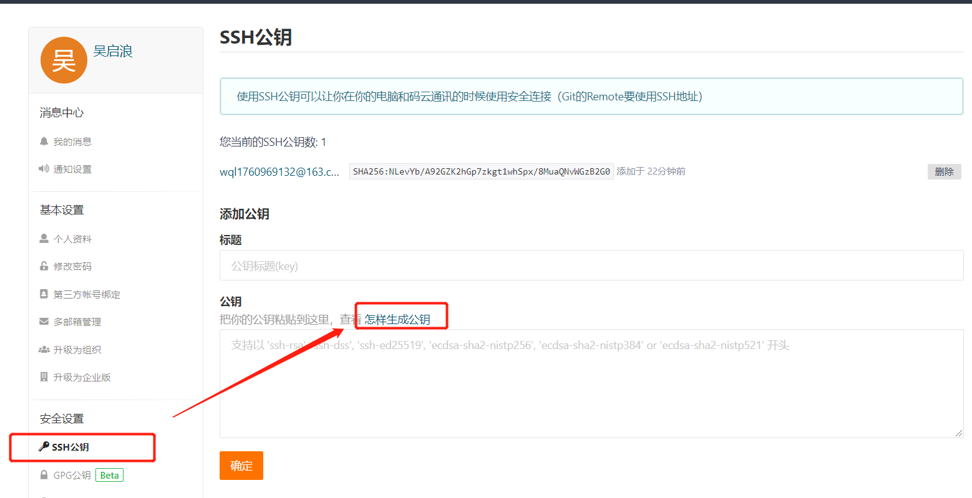Click the wql1760969132@163.c... key title
Image resolution: width=972 pixels, height=498 pixels.
click(279, 172)
